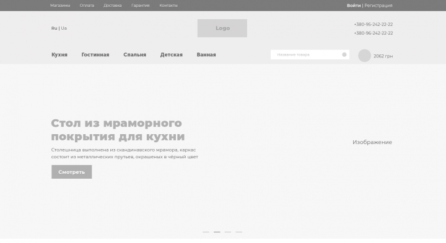
Task: Click phone number +380-95-242-22-22
Action: (x=373, y=24)
